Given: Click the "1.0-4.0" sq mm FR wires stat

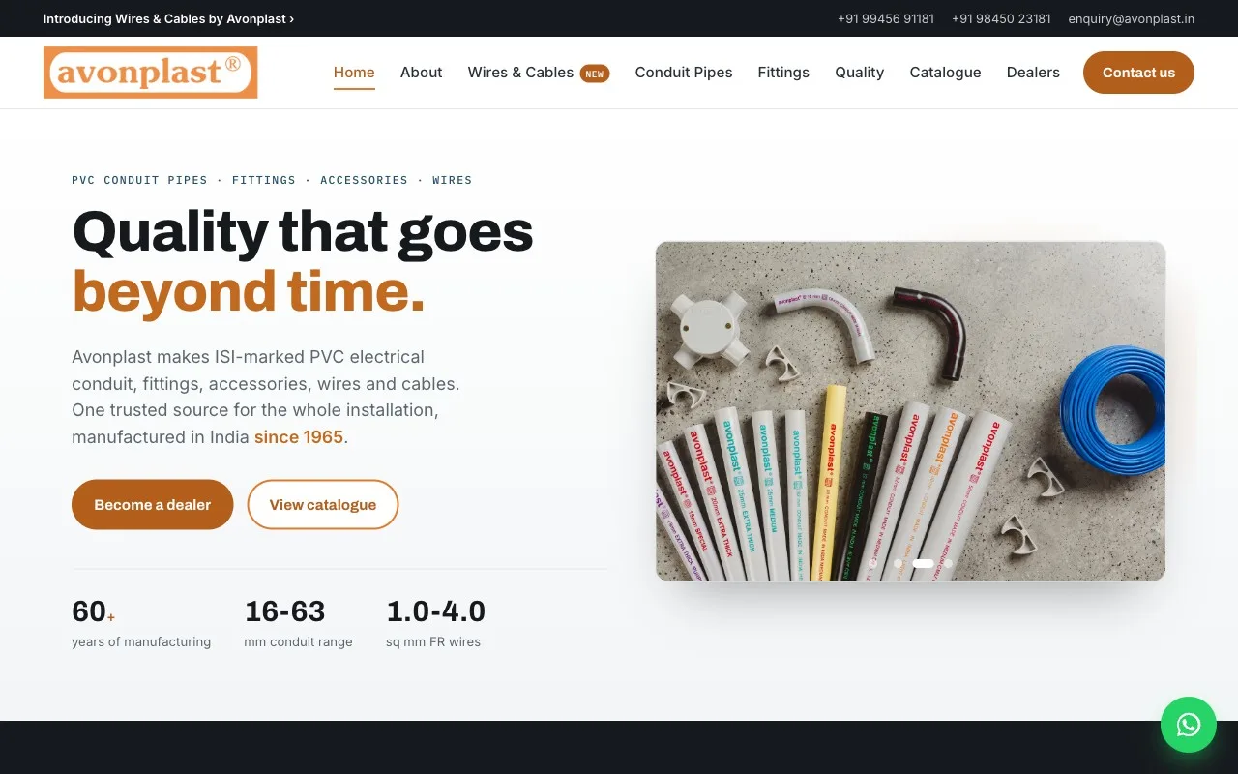Looking at the screenshot, I should pos(435,611).
